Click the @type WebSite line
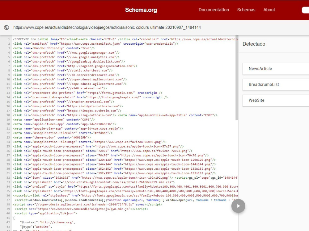The width and height of the screenshot is (309, 231). click(36, 227)
